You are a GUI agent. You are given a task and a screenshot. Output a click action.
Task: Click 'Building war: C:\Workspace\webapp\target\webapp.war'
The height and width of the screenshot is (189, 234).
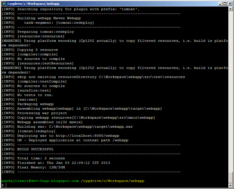point(67,127)
